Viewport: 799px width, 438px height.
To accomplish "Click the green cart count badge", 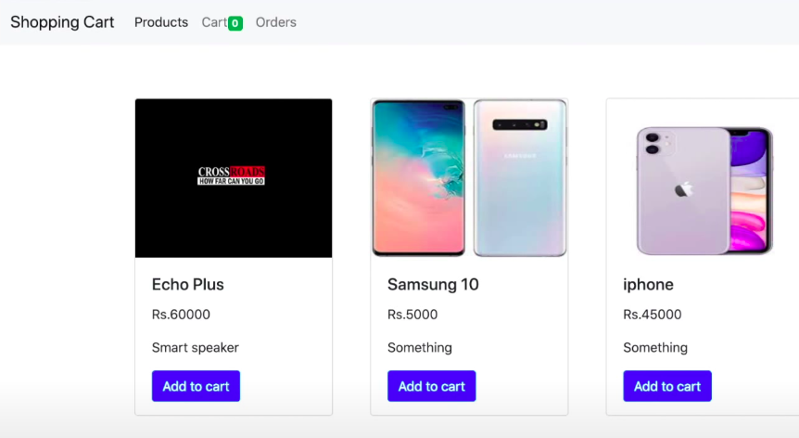I will point(235,23).
